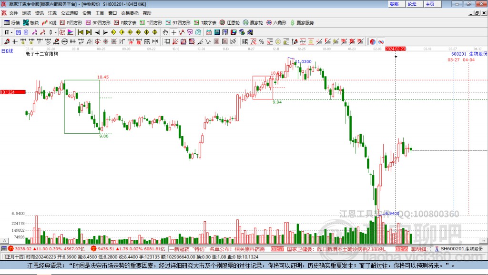Open the 行情 market quotes view
The image size is (488, 275).
[x=12, y=23]
